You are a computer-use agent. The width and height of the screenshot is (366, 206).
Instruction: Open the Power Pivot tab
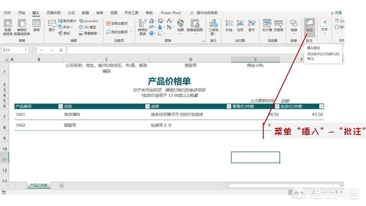pyautogui.click(x=170, y=13)
